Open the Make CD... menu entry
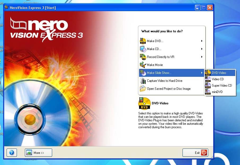The width and height of the screenshot is (240, 165). (172, 49)
